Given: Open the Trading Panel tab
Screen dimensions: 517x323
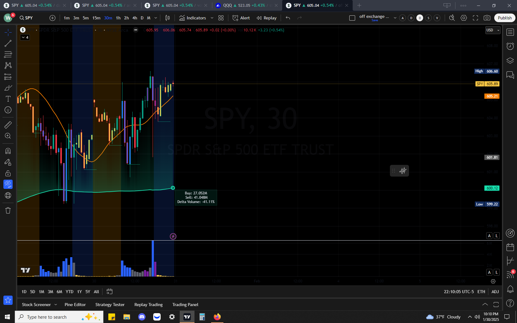Looking at the screenshot, I should coord(185,305).
